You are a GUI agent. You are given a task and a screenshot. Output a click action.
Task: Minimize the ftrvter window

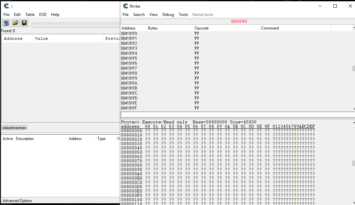pyautogui.click(x=320, y=6)
